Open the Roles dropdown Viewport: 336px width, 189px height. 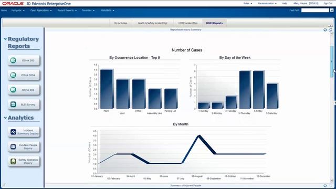coord(248,4)
